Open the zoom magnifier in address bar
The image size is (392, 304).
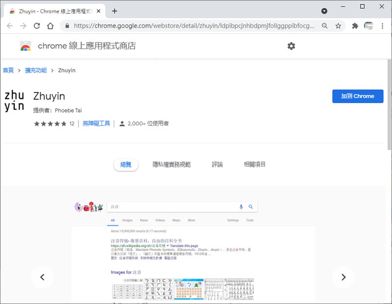[324, 26]
